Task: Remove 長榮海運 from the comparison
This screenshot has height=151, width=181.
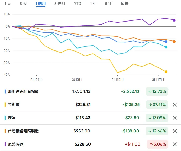Action: pos(175,144)
